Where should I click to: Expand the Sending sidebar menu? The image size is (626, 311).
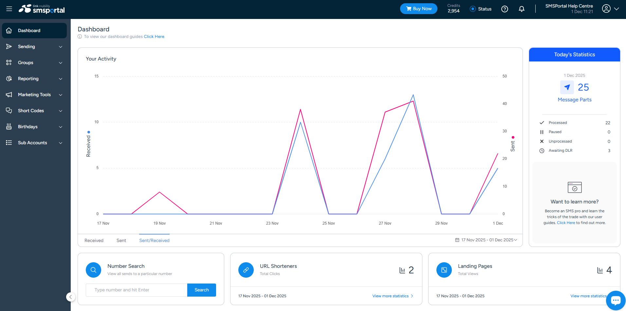34,46
